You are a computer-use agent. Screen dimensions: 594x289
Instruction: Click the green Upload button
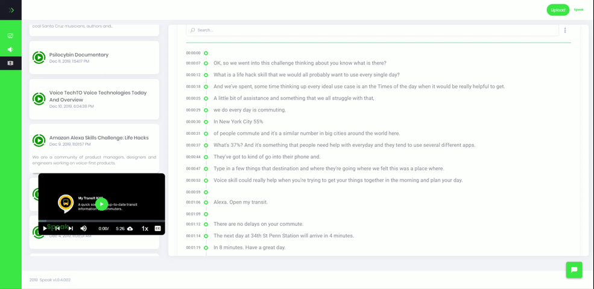click(x=558, y=10)
